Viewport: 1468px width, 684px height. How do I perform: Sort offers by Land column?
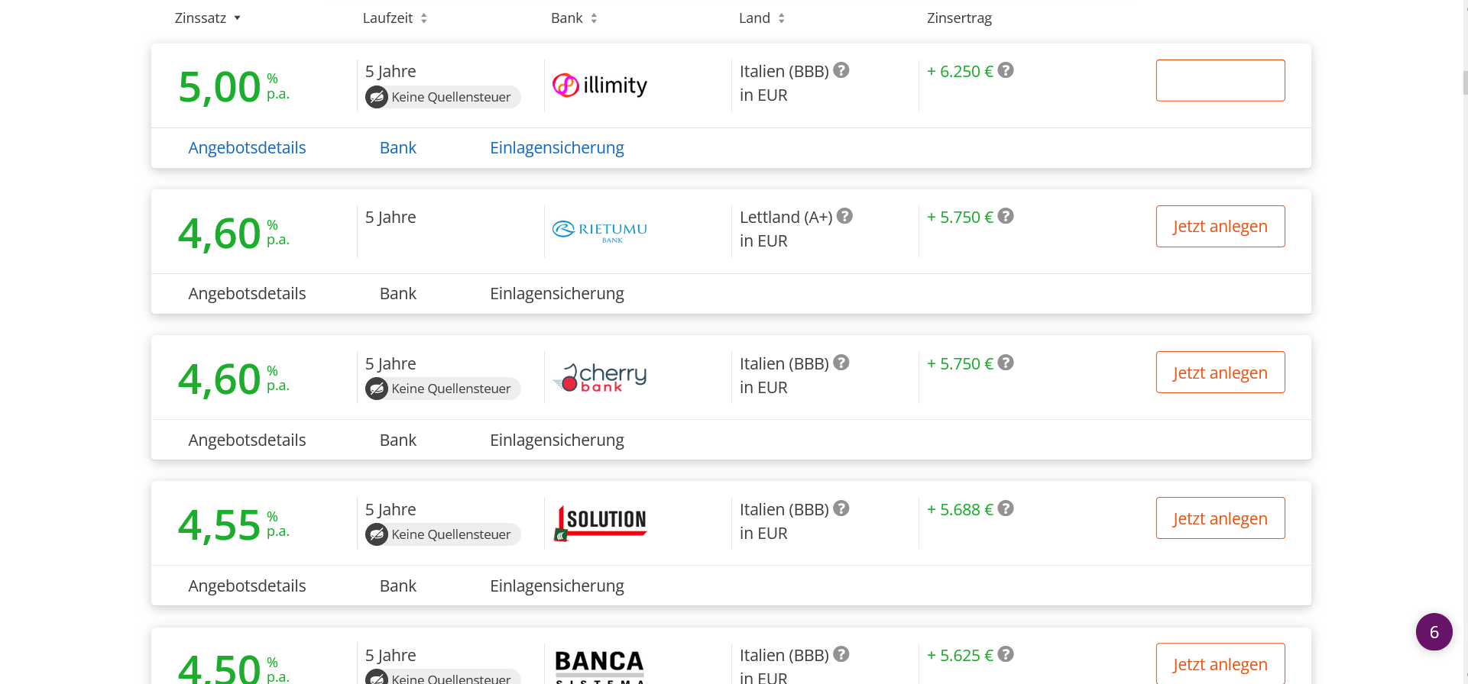click(762, 18)
